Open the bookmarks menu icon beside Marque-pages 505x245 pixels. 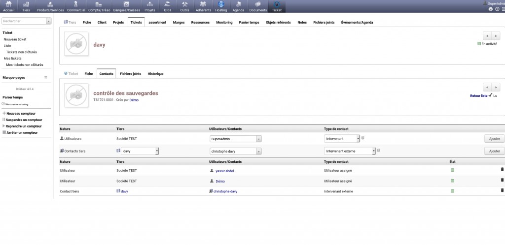46,77
